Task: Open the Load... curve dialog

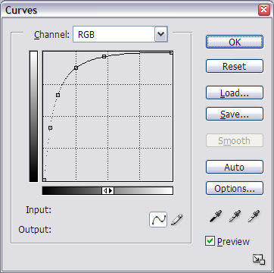Action: click(x=235, y=93)
